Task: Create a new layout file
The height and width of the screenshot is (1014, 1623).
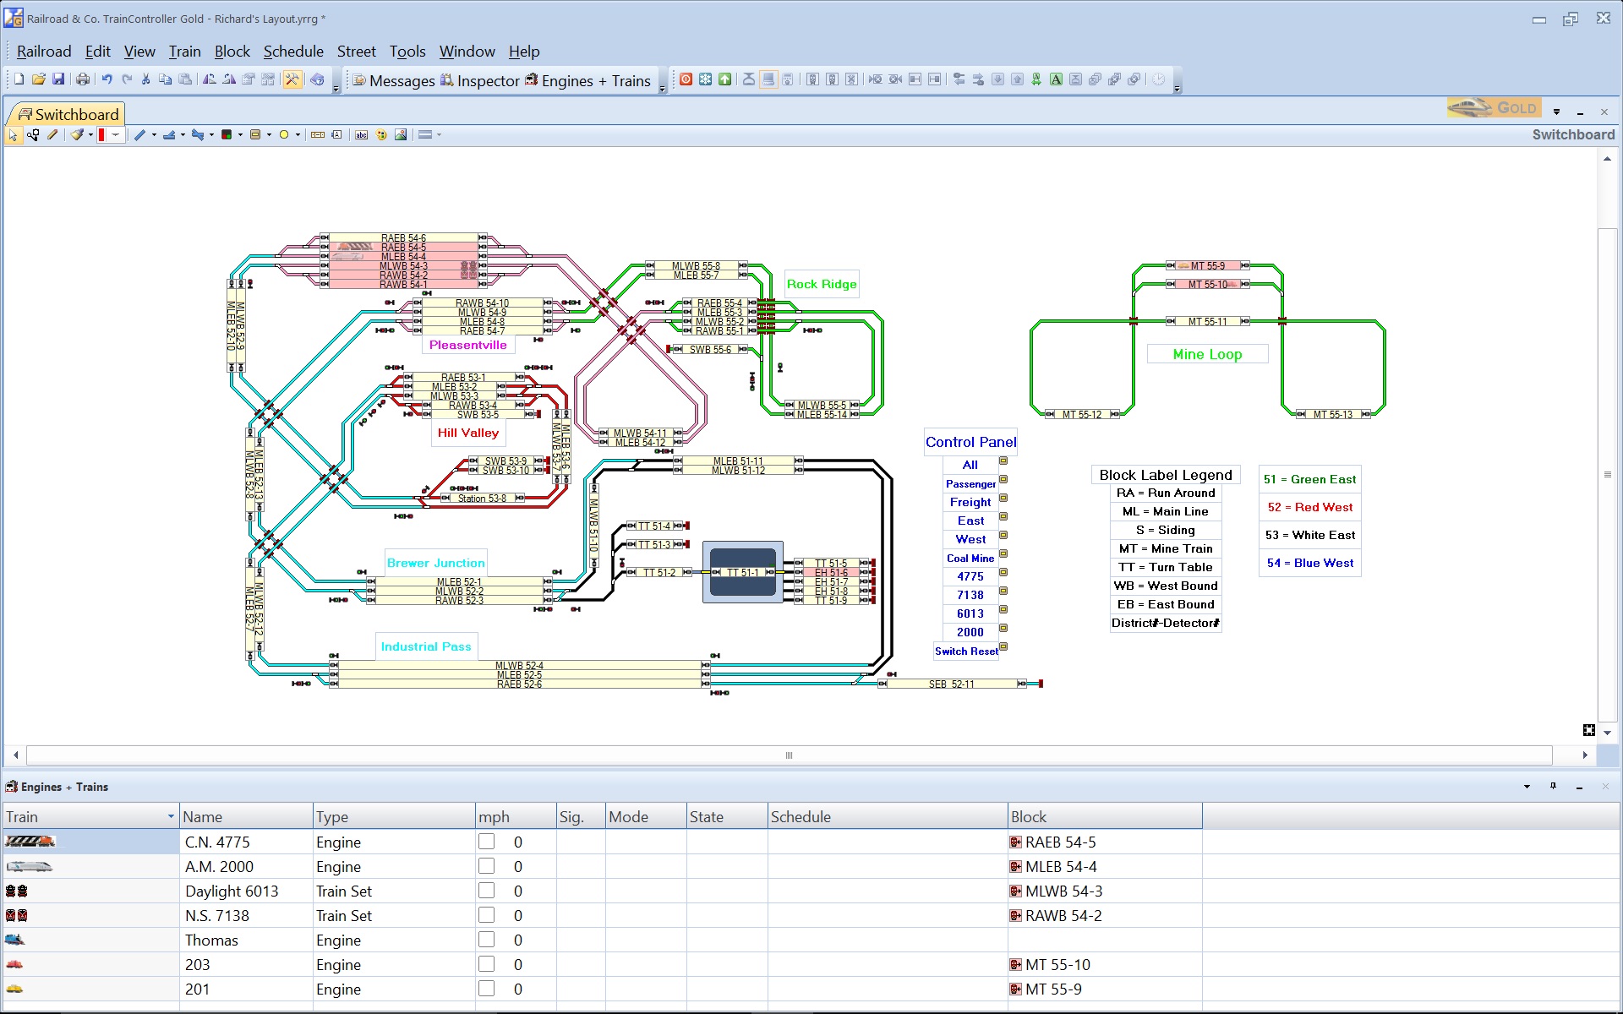Action: [19, 79]
